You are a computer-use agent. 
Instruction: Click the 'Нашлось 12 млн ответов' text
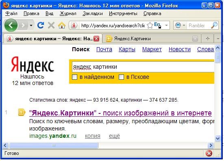(x=33, y=80)
